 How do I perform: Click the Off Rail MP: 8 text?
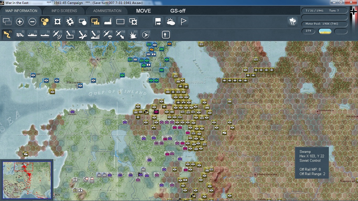tap(310, 169)
